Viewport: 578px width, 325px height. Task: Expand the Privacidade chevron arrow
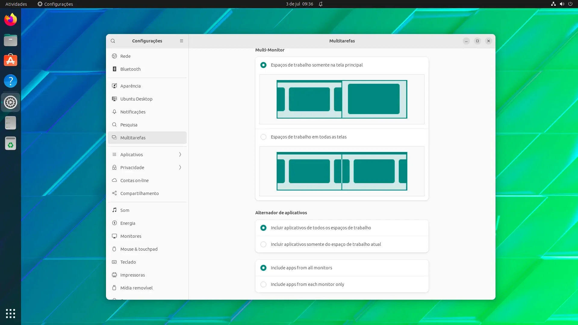tap(180, 167)
